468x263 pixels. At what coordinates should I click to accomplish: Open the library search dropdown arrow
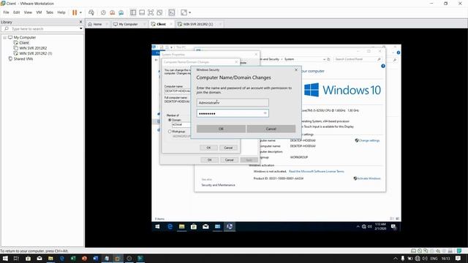click(x=81, y=29)
